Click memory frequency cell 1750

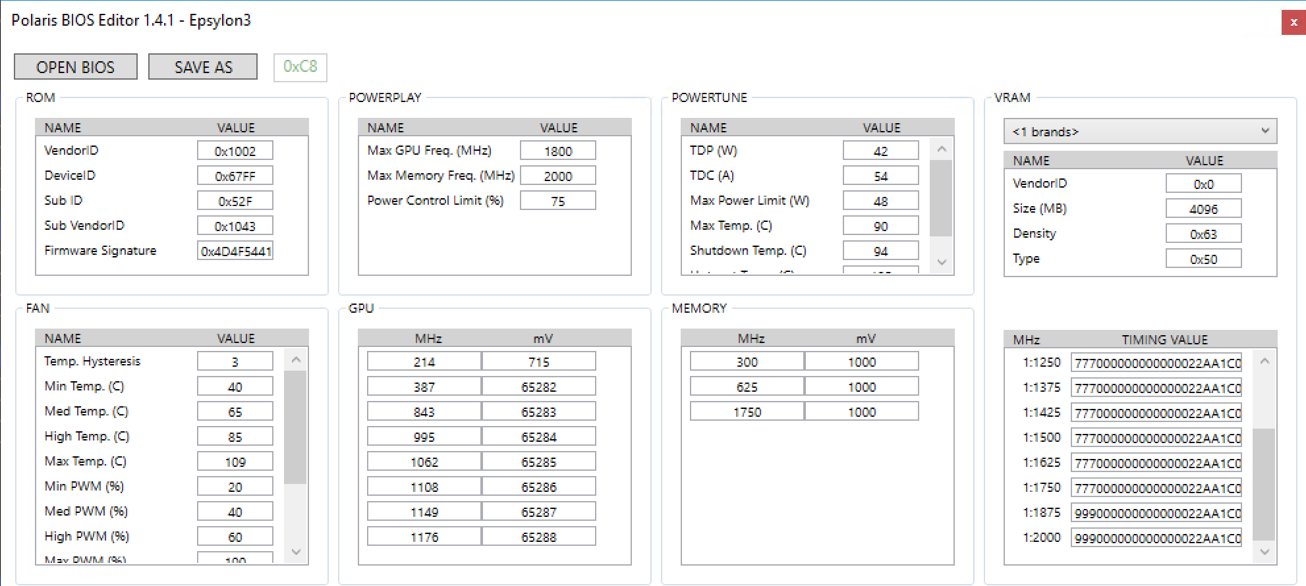click(x=747, y=412)
